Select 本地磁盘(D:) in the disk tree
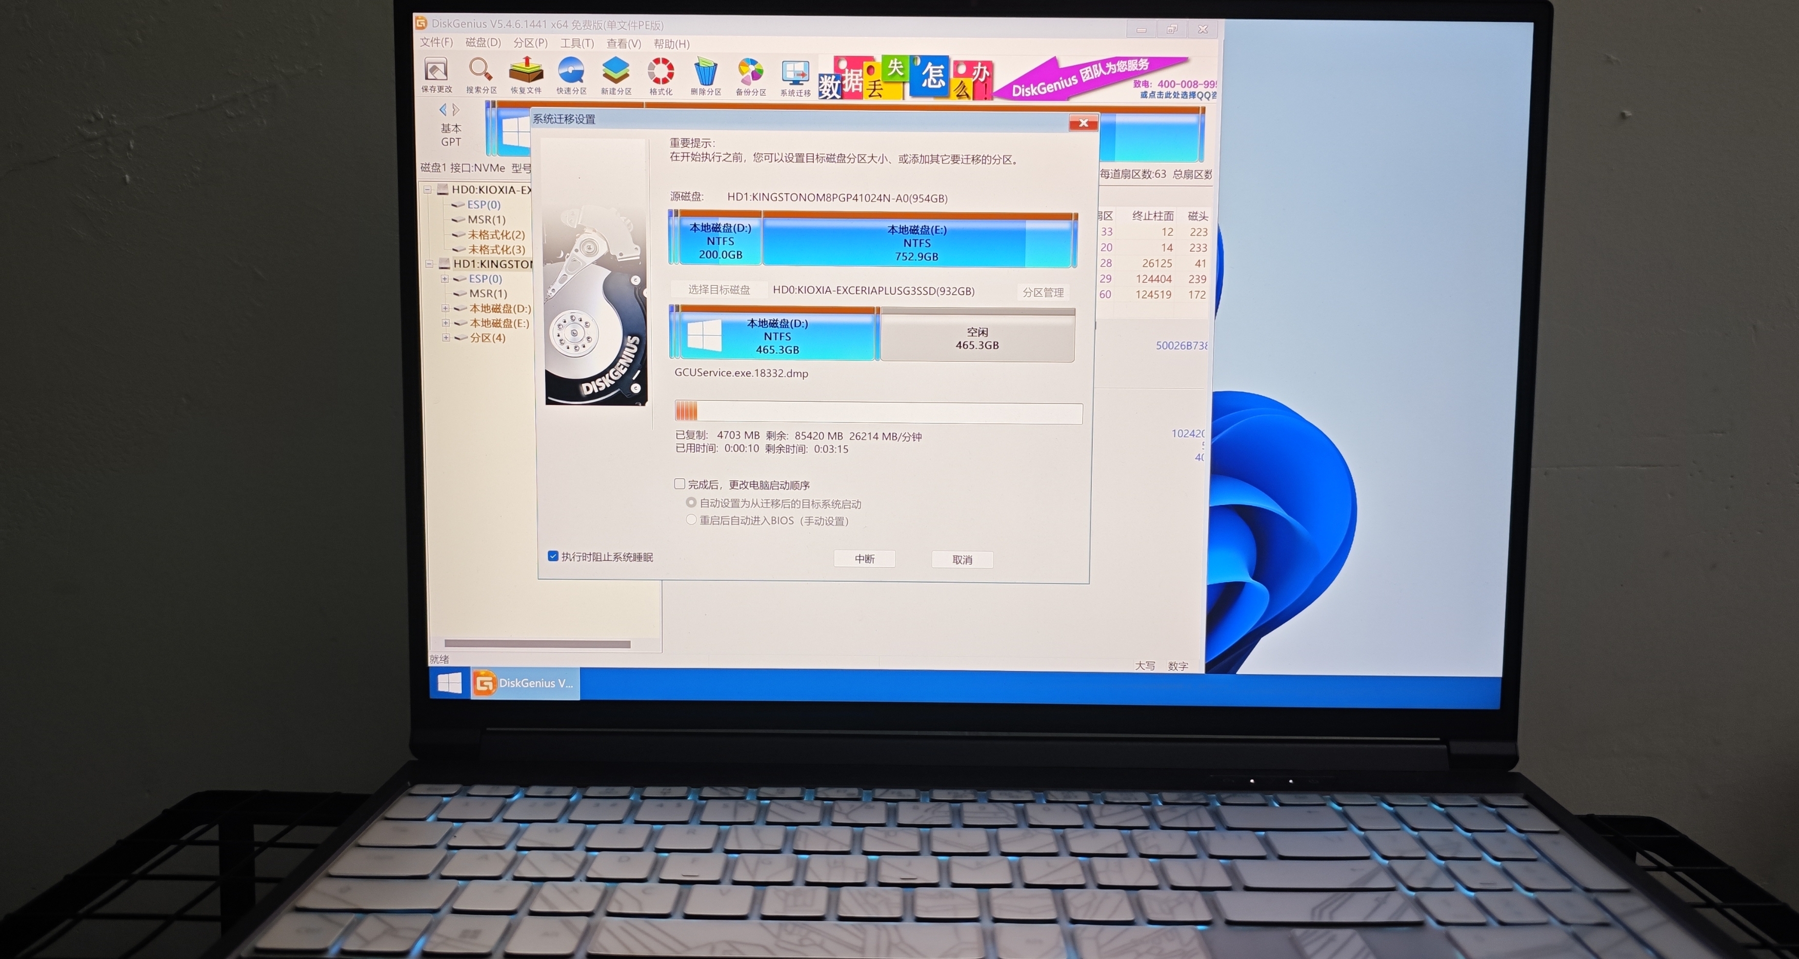Screen dimensions: 1799x959 (499, 308)
